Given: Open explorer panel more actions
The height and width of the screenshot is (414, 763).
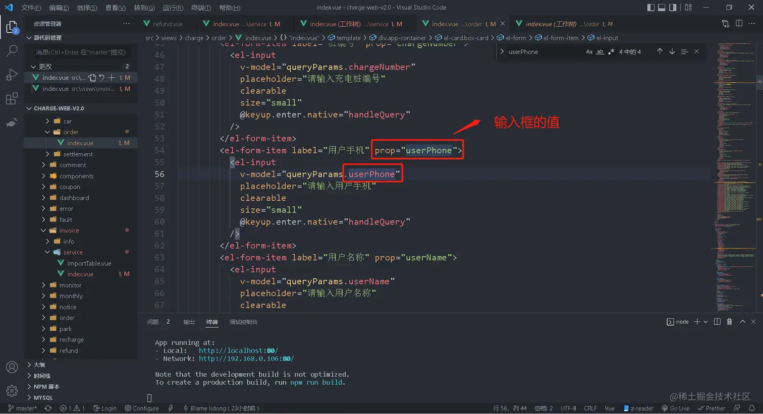Looking at the screenshot, I should pyautogui.click(x=126, y=24).
